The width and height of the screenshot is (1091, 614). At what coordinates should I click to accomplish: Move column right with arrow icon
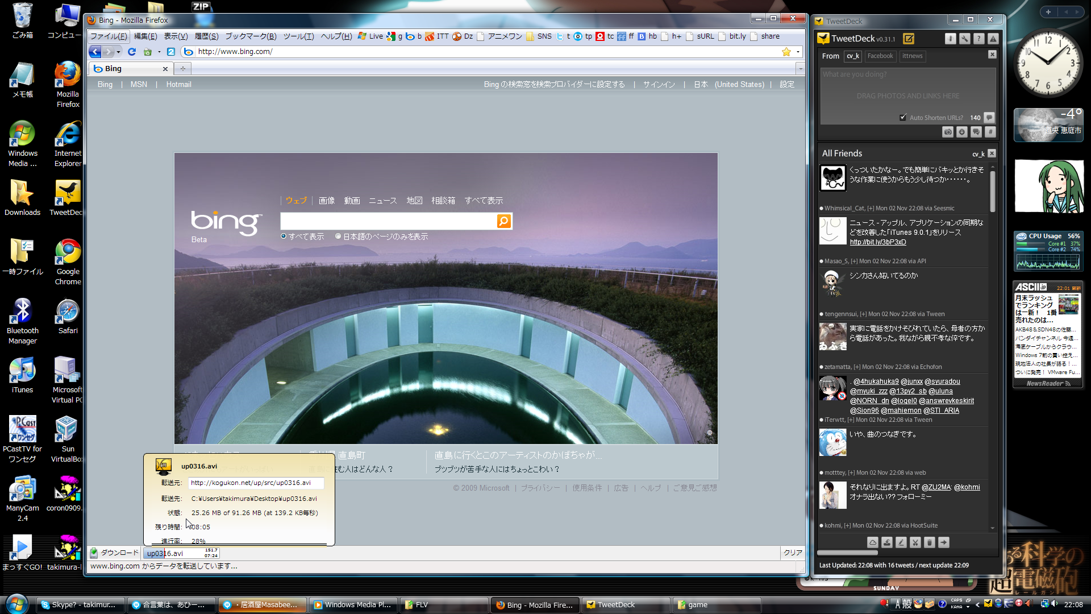[944, 542]
